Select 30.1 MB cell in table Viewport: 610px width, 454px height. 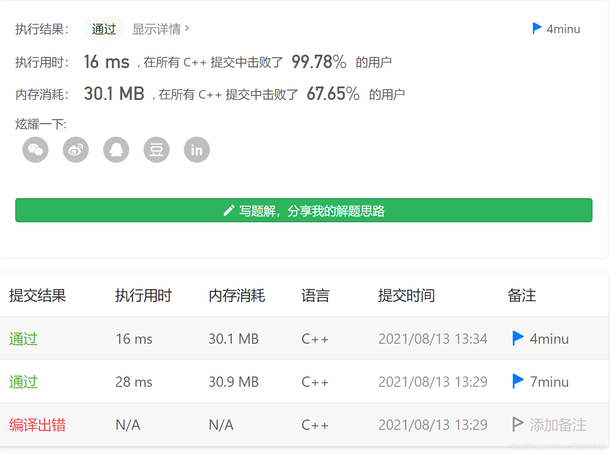point(234,339)
